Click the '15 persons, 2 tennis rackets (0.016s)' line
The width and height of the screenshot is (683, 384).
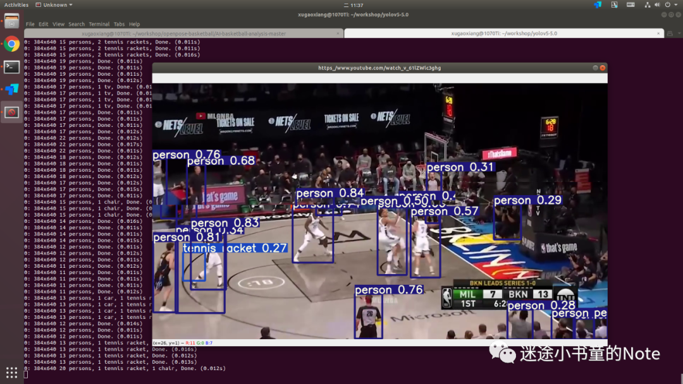[x=113, y=55]
